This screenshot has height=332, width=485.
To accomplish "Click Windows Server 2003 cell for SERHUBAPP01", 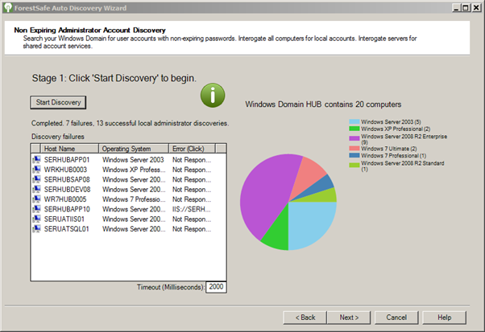I will click(x=133, y=160).
